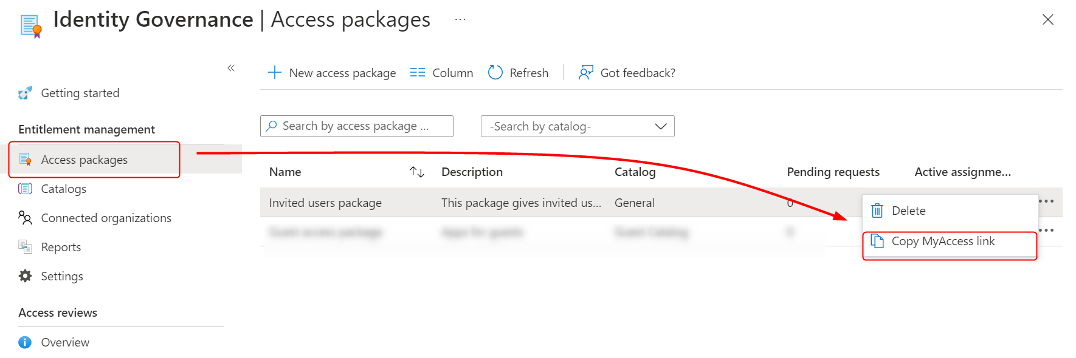The width and height of the screenshot is (1076, 358).
Task: Click the Overview info icon
Action: point(25,342)
